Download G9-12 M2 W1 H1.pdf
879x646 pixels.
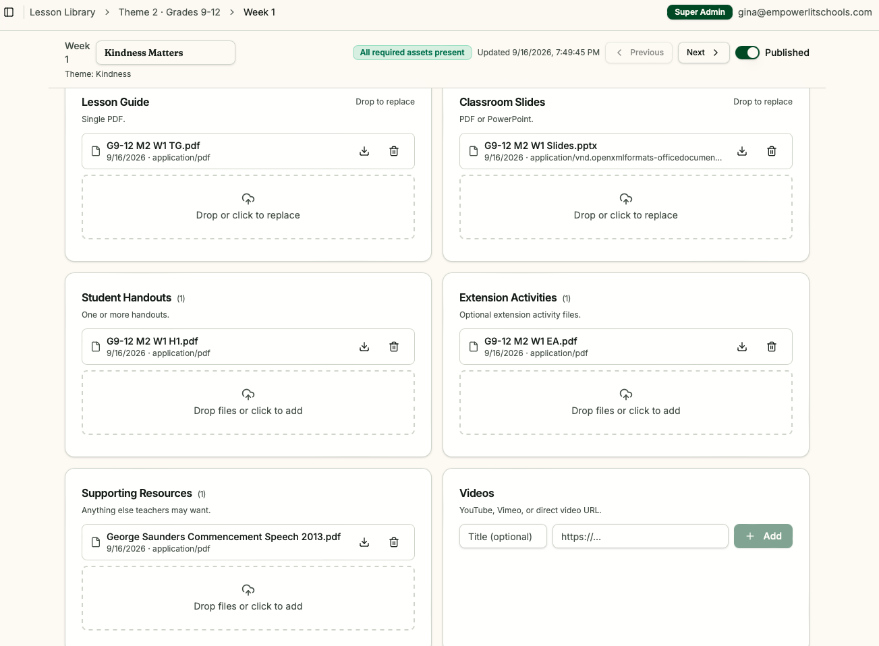tap(364, 347)
